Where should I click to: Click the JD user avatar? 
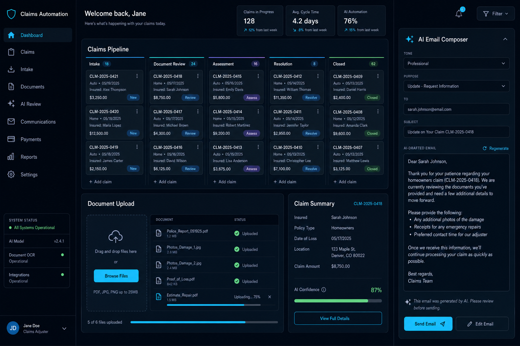pos(13,328)
